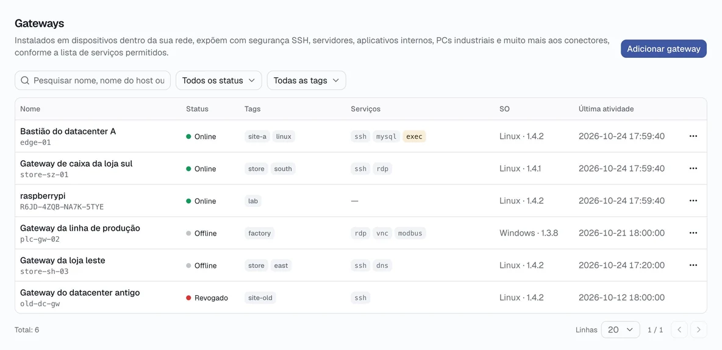Open Gateway da loja leste
The image size is (722, 350).
[63, 260]
